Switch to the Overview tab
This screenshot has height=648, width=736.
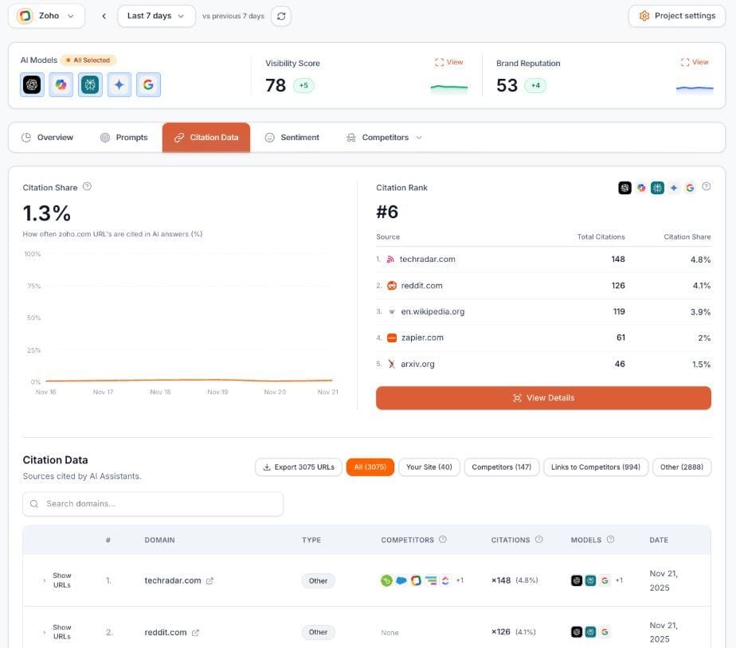48,138
